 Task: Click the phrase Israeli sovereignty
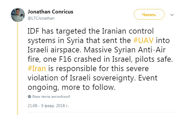click(103, 78)
